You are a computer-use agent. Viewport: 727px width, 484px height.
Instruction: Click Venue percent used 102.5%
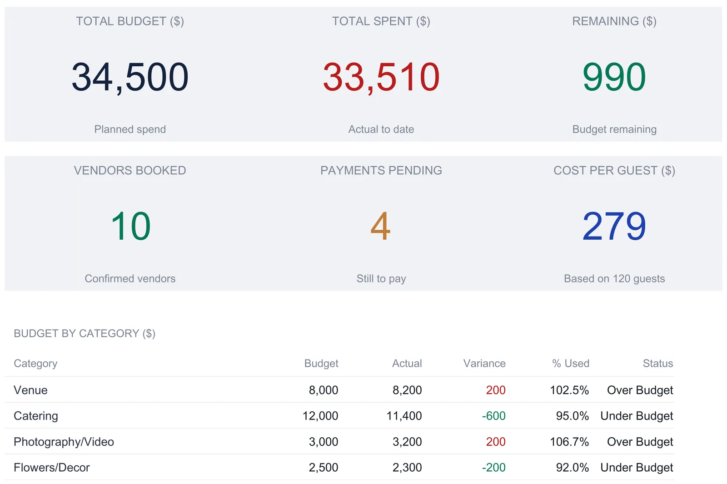click(x=569, y=390)
